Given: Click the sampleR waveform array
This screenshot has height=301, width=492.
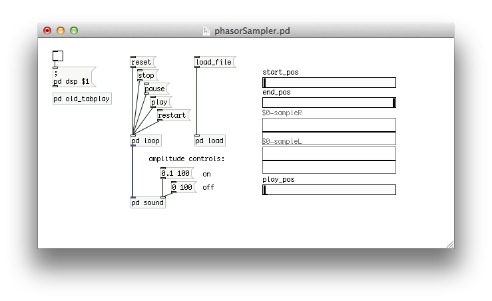Looking at the screenshot, I should click(329, 131).
